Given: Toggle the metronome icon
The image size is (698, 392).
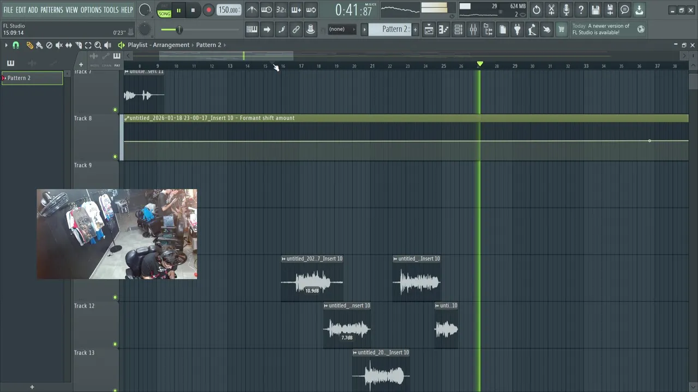Looking at the screenshot, I should pos(252,10).
